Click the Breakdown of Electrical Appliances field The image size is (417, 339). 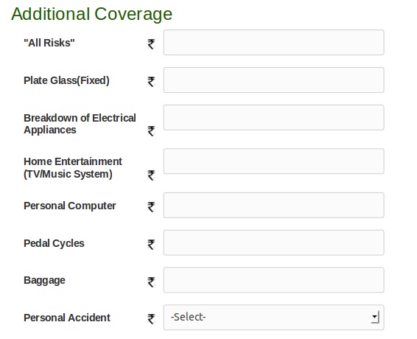point(273,118)
